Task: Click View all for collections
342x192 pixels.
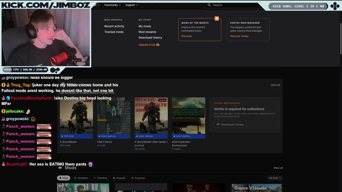Action: 275,85
